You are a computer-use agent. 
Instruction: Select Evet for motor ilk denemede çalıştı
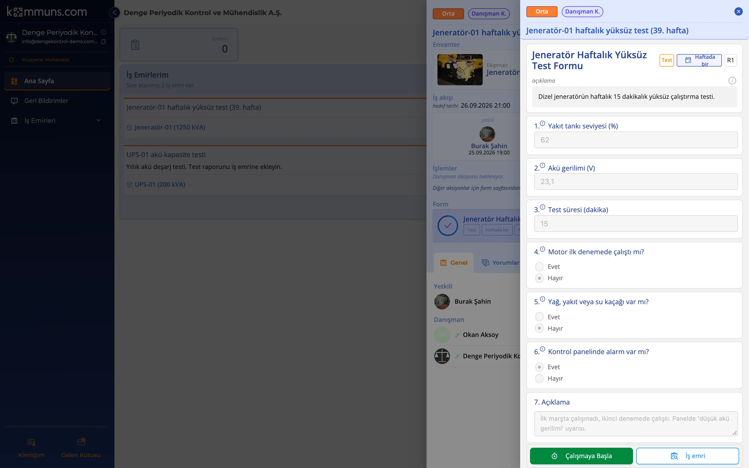539,266
